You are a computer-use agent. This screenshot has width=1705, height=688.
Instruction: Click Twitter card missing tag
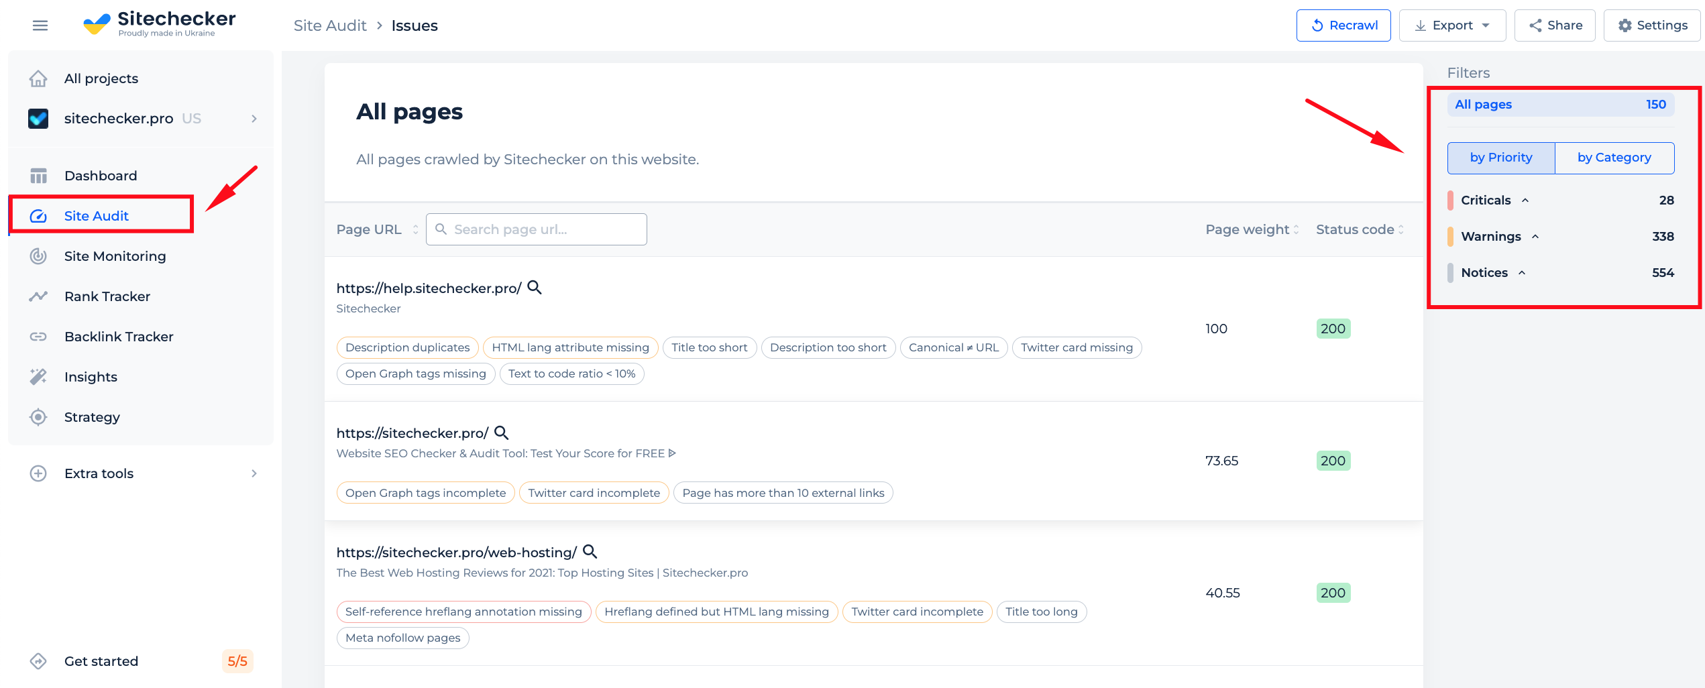coord(1077,347)
